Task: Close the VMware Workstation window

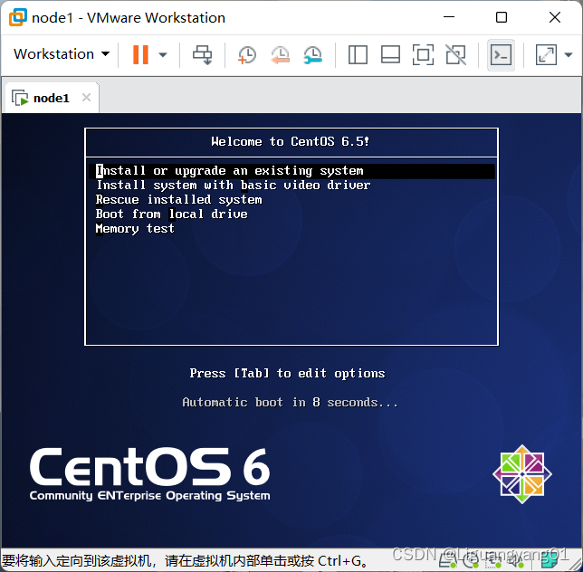Action: click(x=555, y=17)
